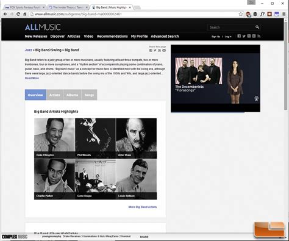Open the Articles menu item
Viewport: 289px width, 241px height.
(x=74, y=36)
